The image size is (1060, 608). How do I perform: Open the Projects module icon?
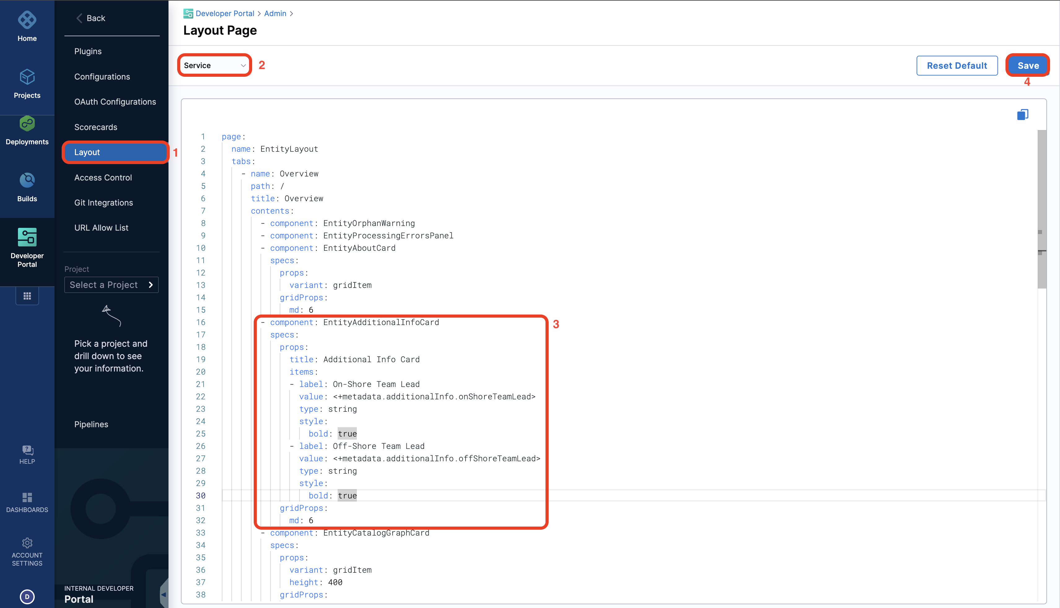27,77
